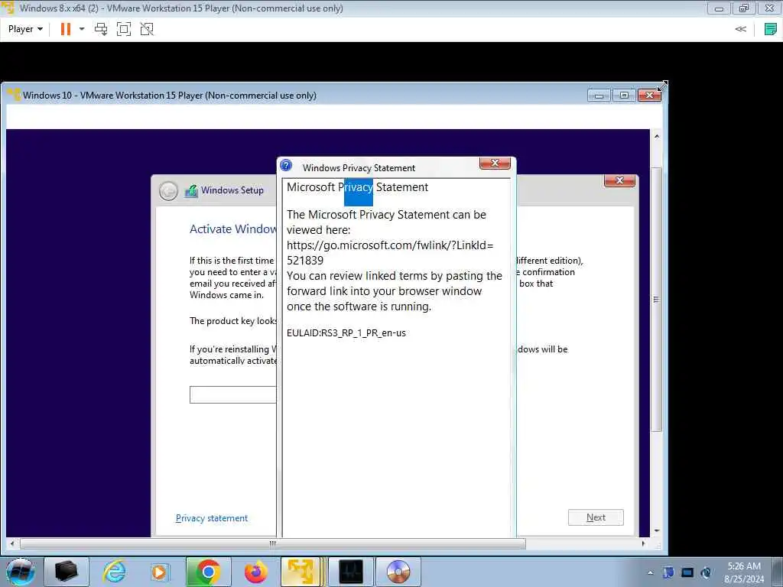Screen dimensions: 783x587
Task: Click the horizontal scroll left arrow
Action: (x=12, y=543)
